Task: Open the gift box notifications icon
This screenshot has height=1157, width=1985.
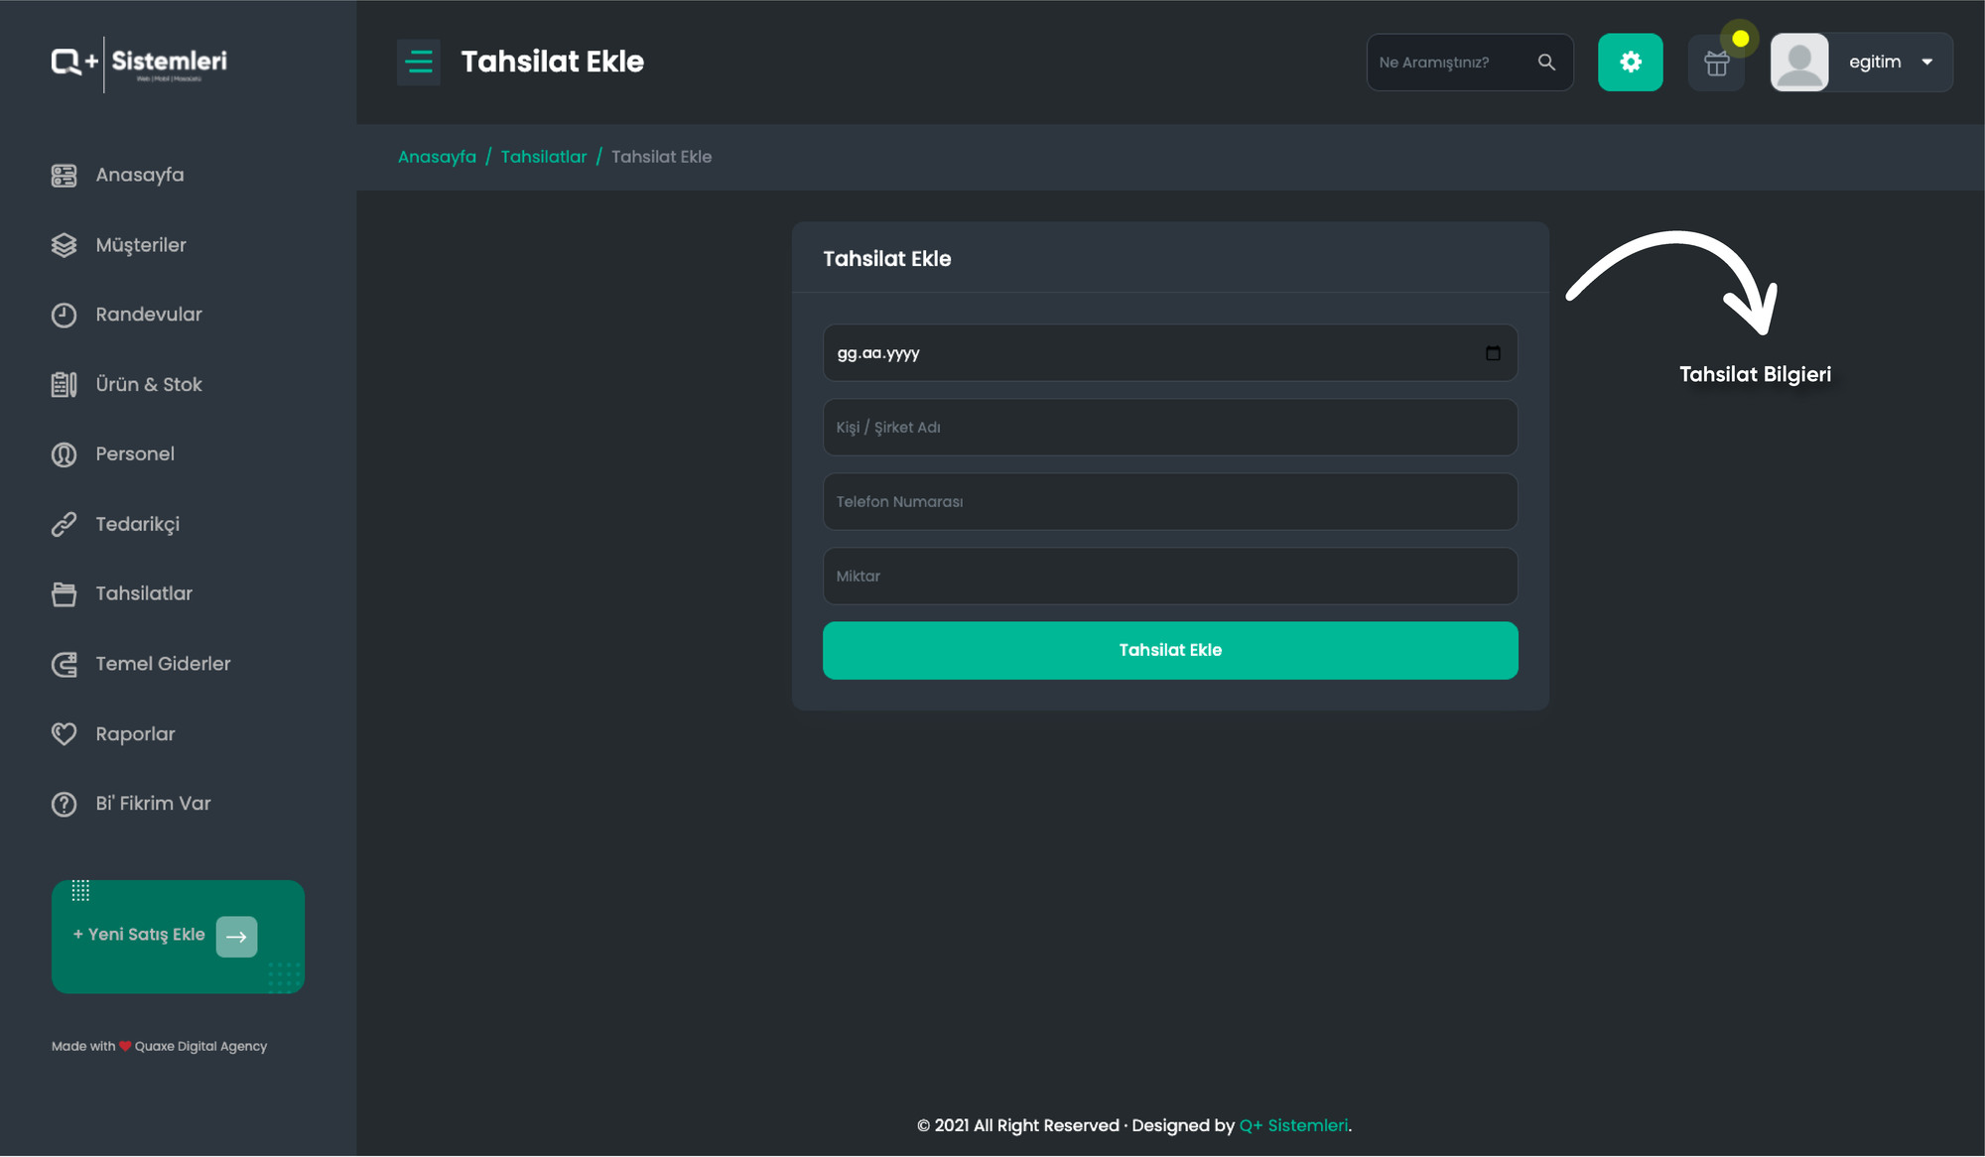Action: click(x=1716, y=63)
